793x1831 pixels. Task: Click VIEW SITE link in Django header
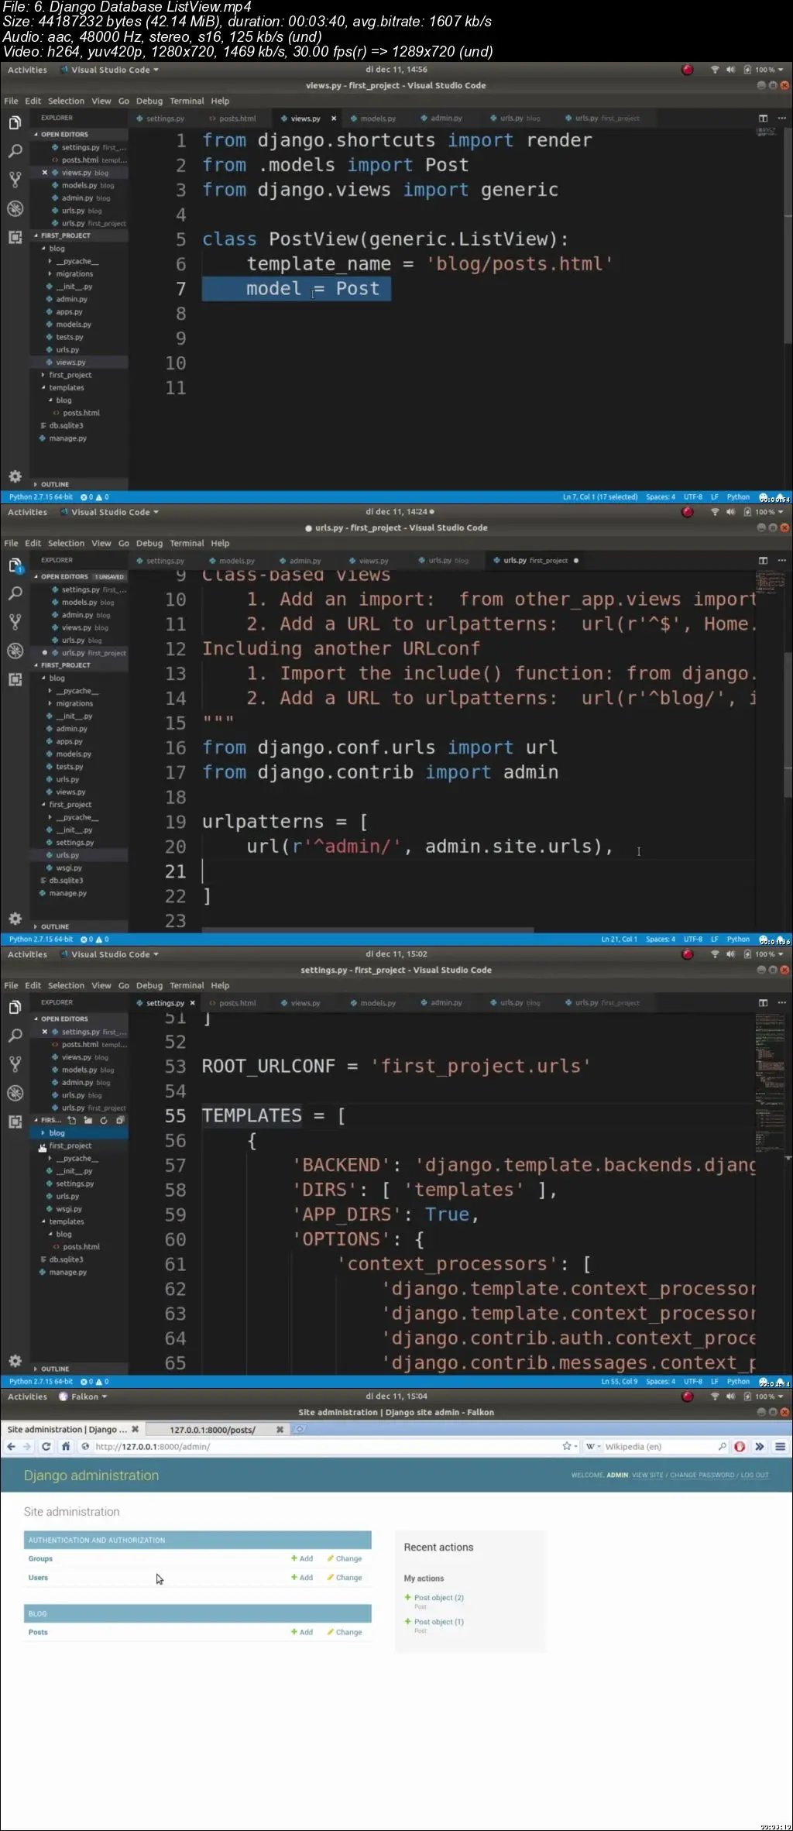tap(647, 1475)
